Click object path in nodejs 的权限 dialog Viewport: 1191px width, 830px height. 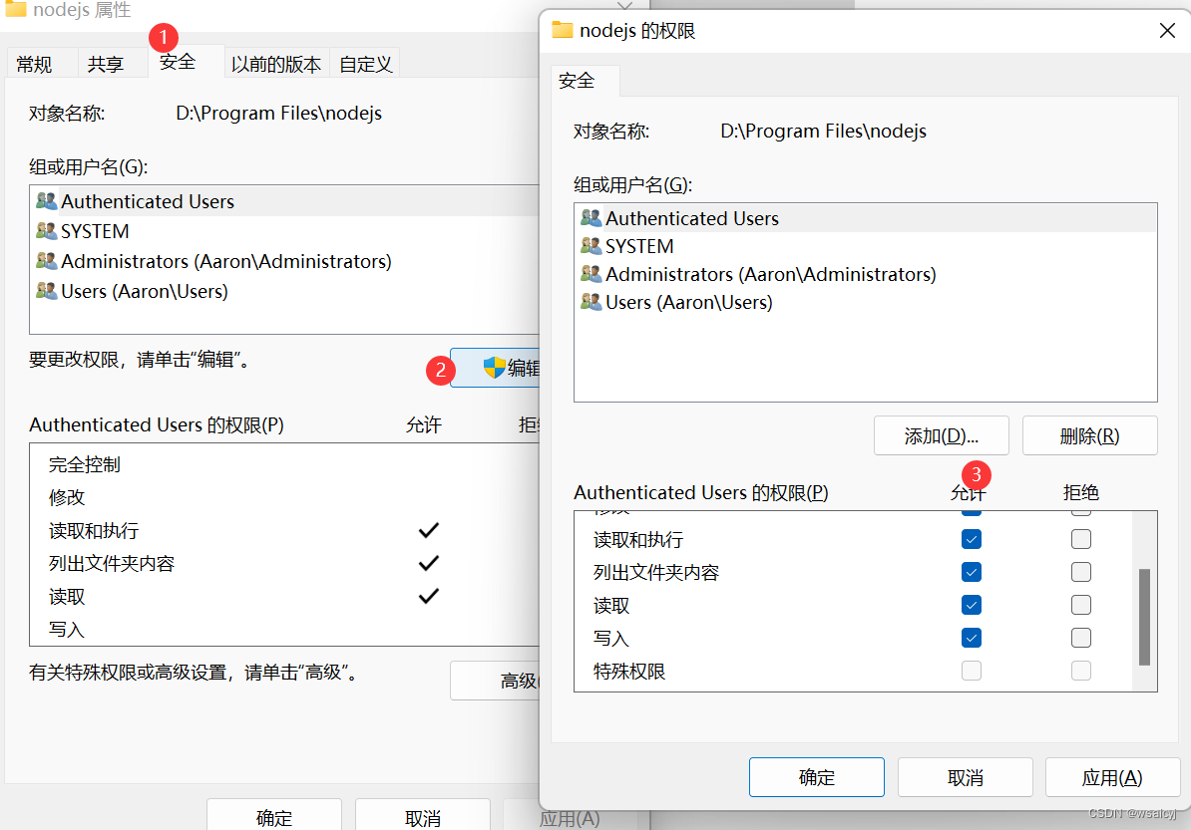click(x=823, y=132)
